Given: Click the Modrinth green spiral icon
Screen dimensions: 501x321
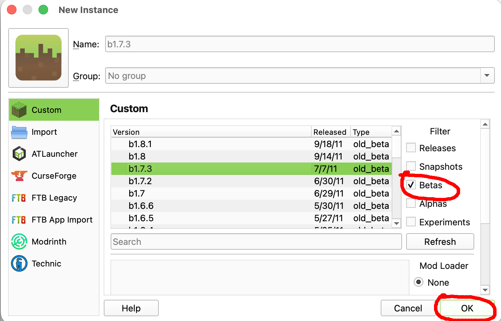Looking at the screenshot, I should 19,241.
